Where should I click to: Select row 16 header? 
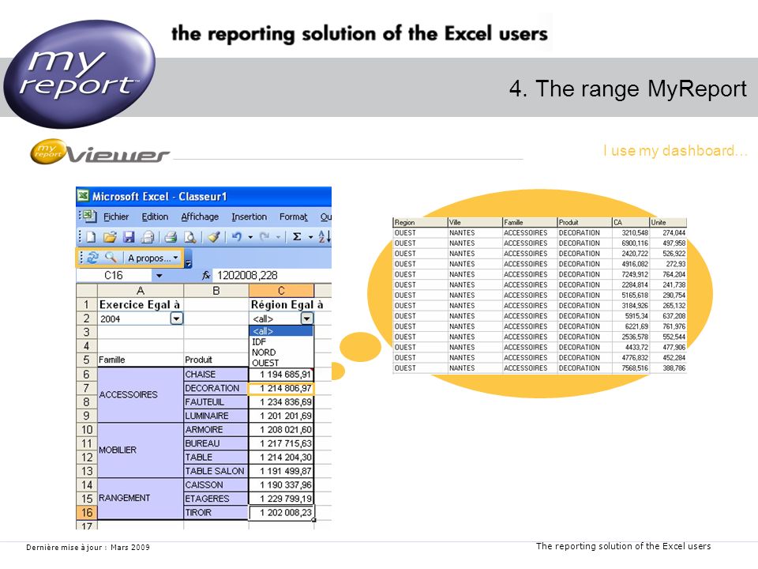point(87,512)
